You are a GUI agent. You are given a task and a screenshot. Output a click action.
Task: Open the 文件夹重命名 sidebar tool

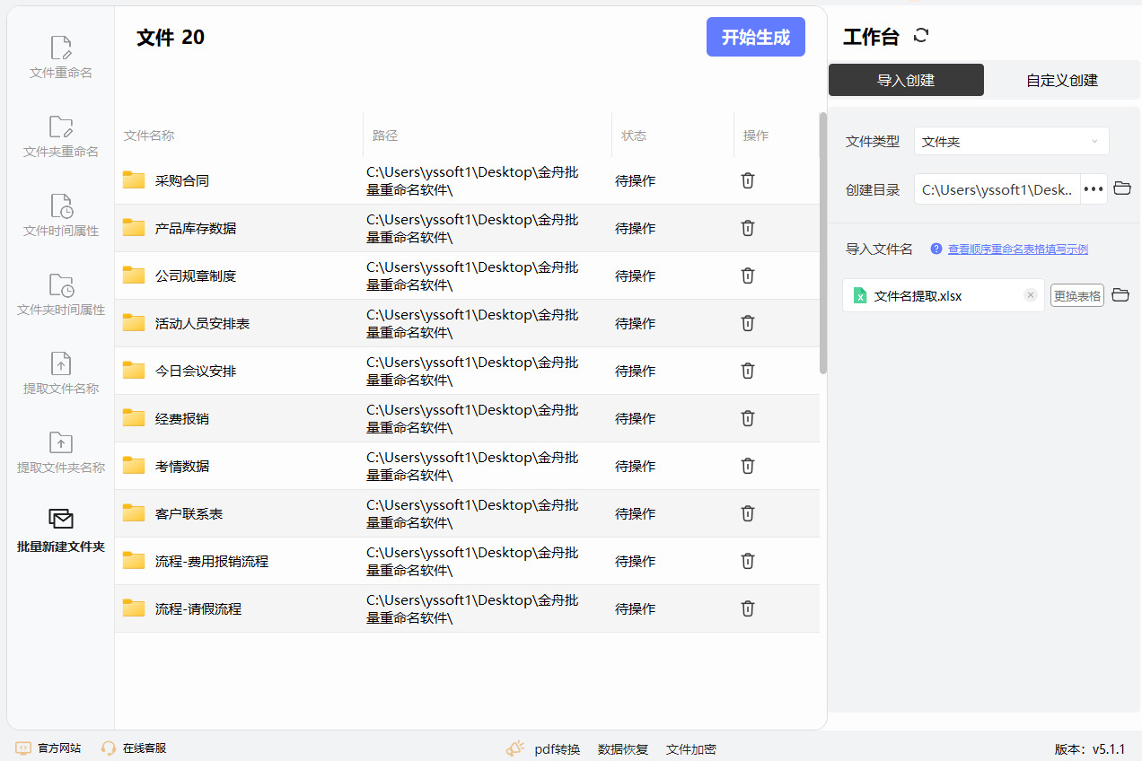(x=61, y=136)
